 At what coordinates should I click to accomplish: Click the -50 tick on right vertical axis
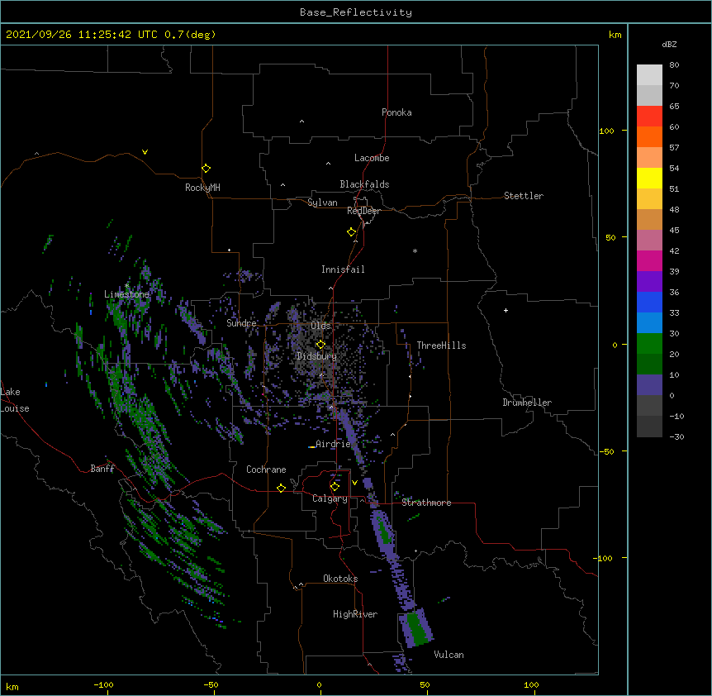[x=606, y=451]
